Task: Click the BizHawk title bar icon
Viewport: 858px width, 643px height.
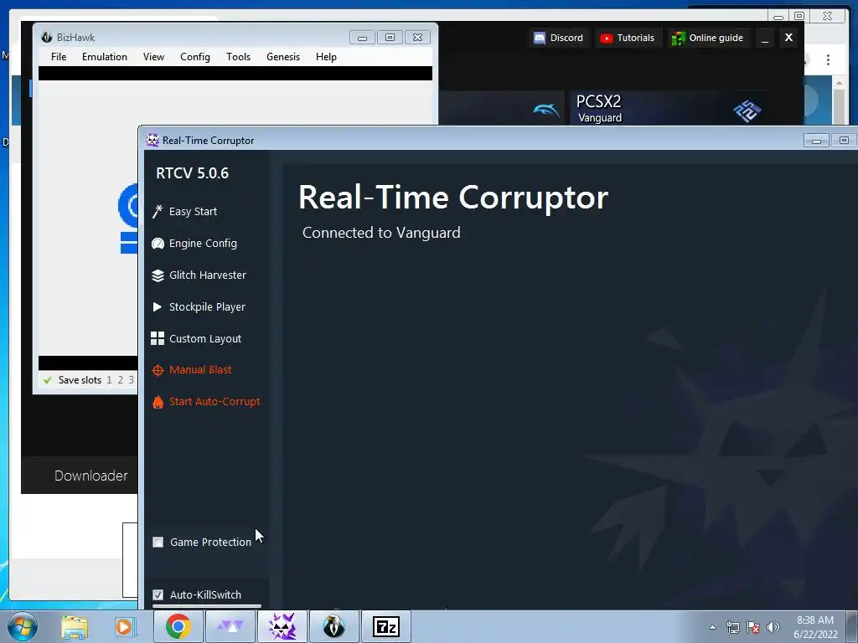Action: (47, 37)
